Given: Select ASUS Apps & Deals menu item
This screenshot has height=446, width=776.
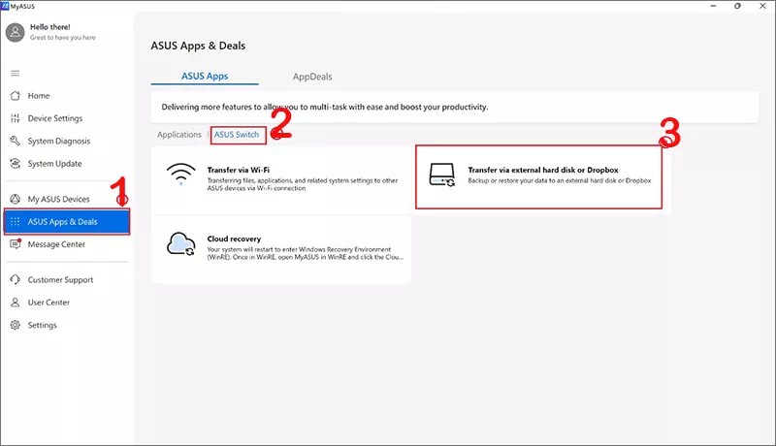Looking at the screenshot, I should click(x=67, y=221).
